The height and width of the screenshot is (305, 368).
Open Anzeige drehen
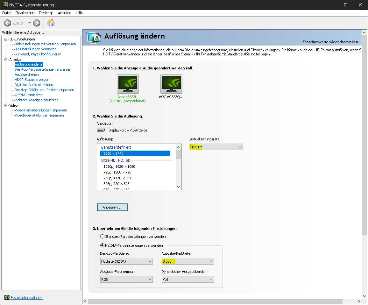[27, 74]
